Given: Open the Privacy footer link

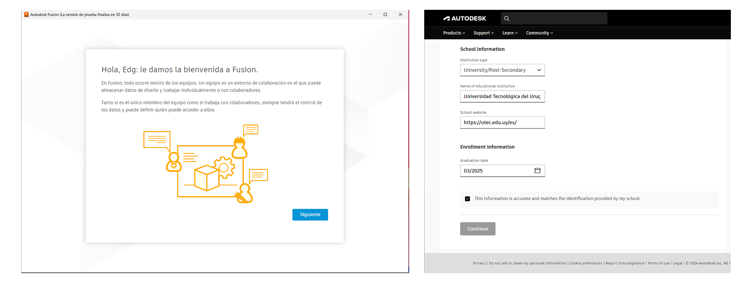Looking at the screenshot, I should 479,263.
